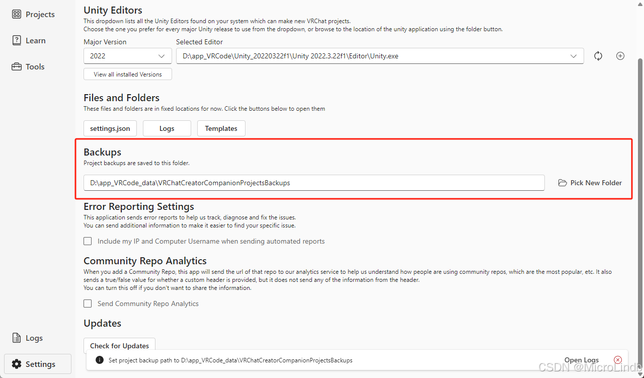Enable Include my IP and Computer Username
The width and height of the screenshot is (644, 378).
tap(88, 241)
